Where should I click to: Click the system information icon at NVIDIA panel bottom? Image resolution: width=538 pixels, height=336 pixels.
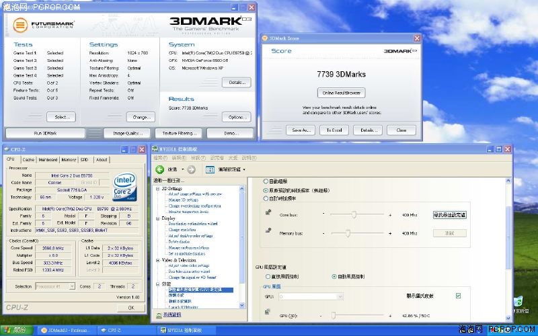[x=159, y=315]
